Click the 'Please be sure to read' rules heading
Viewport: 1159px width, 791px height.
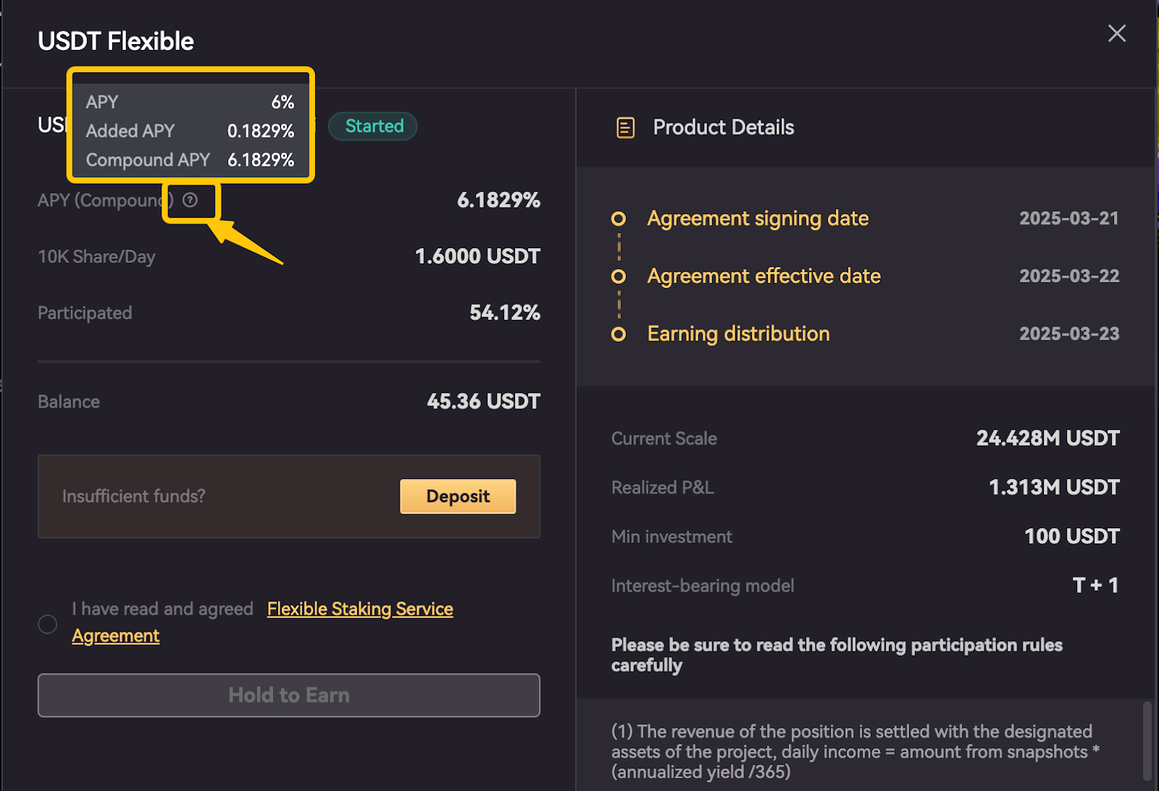pos(837,655)
